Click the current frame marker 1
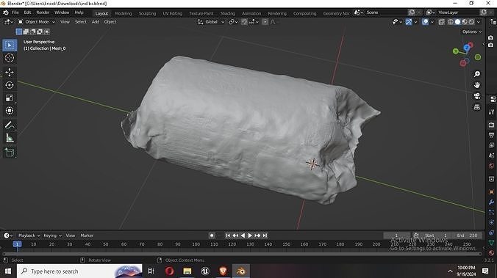 (x=17, y=244)
